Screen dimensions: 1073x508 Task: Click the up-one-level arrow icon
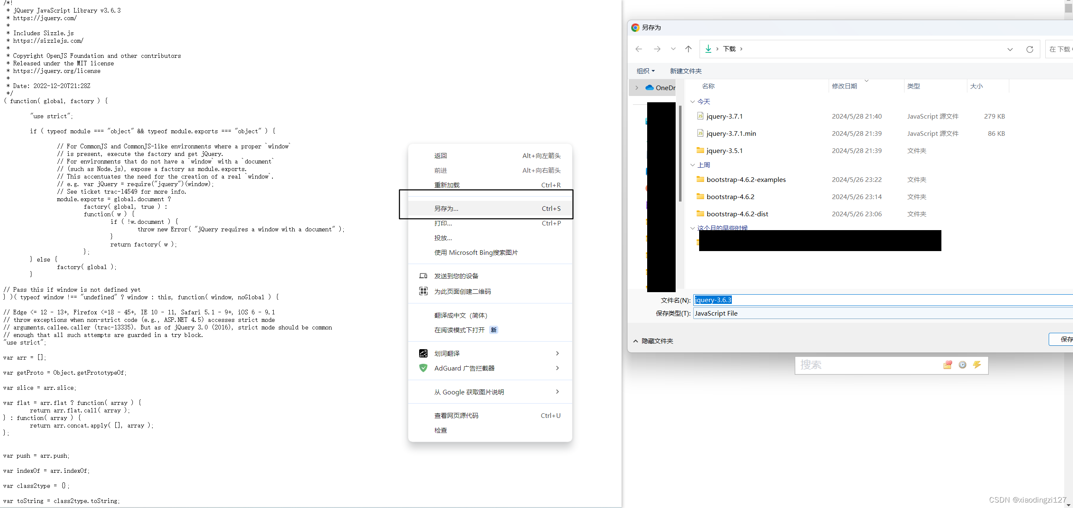click(688, 49)
